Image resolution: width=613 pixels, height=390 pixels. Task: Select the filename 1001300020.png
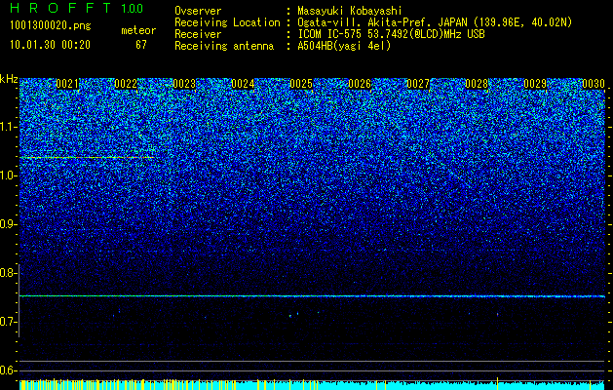pos(51,26)
